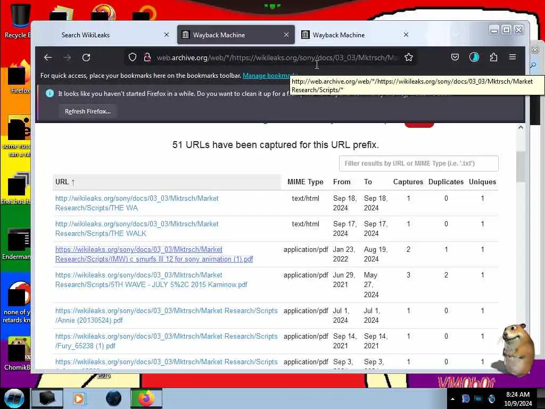Screen dimensions: 545x409
Task: Open the dark globe taskbar icon
Action: coord(114,398)
